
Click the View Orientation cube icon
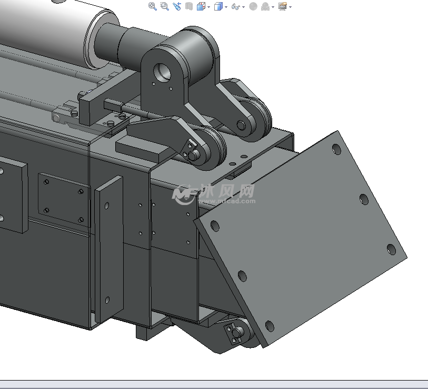201,6
